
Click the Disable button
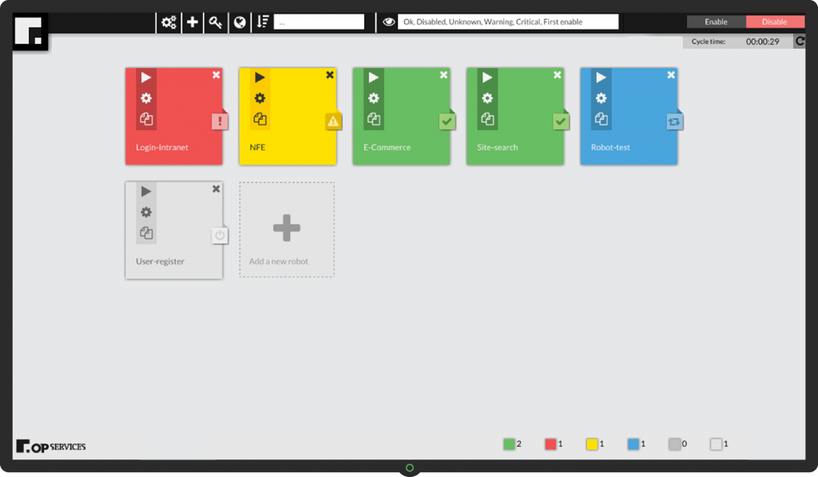click(x=775, y=22)
